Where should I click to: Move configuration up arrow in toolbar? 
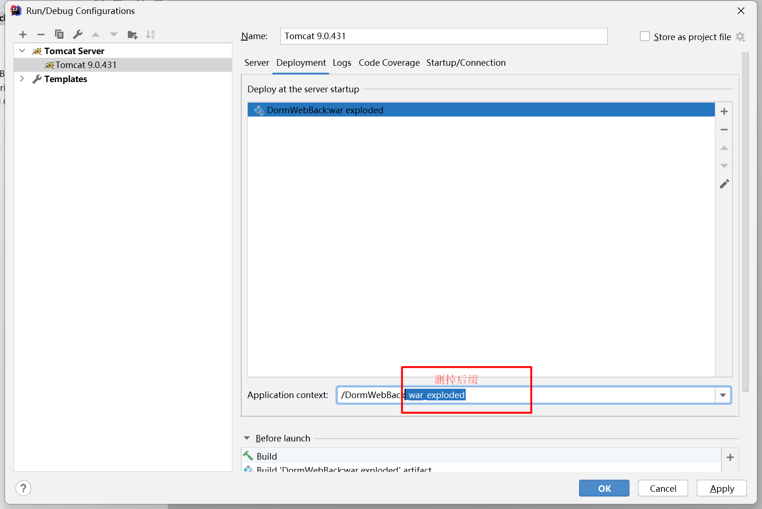point(96,34)
